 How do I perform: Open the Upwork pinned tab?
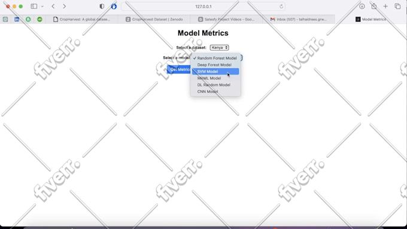click(x=40, y=19)
